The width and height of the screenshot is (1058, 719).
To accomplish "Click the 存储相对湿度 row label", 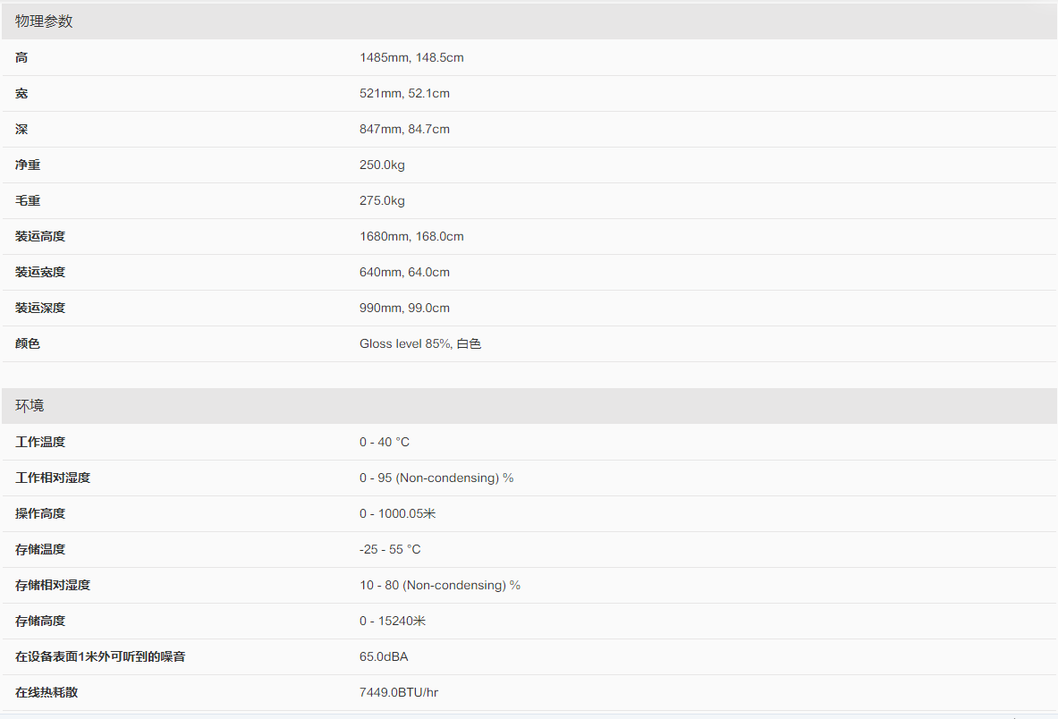I will [53, 586].
